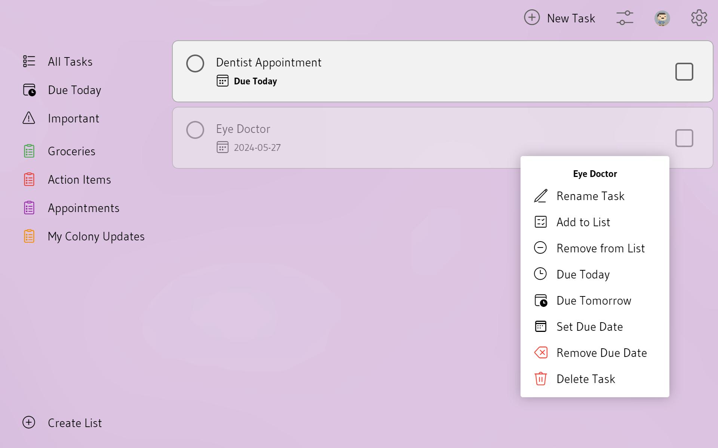Image resolution: width=718 pixels, height=448 pixels.
Task: Click the New Task button label
Action: (571, 18)
